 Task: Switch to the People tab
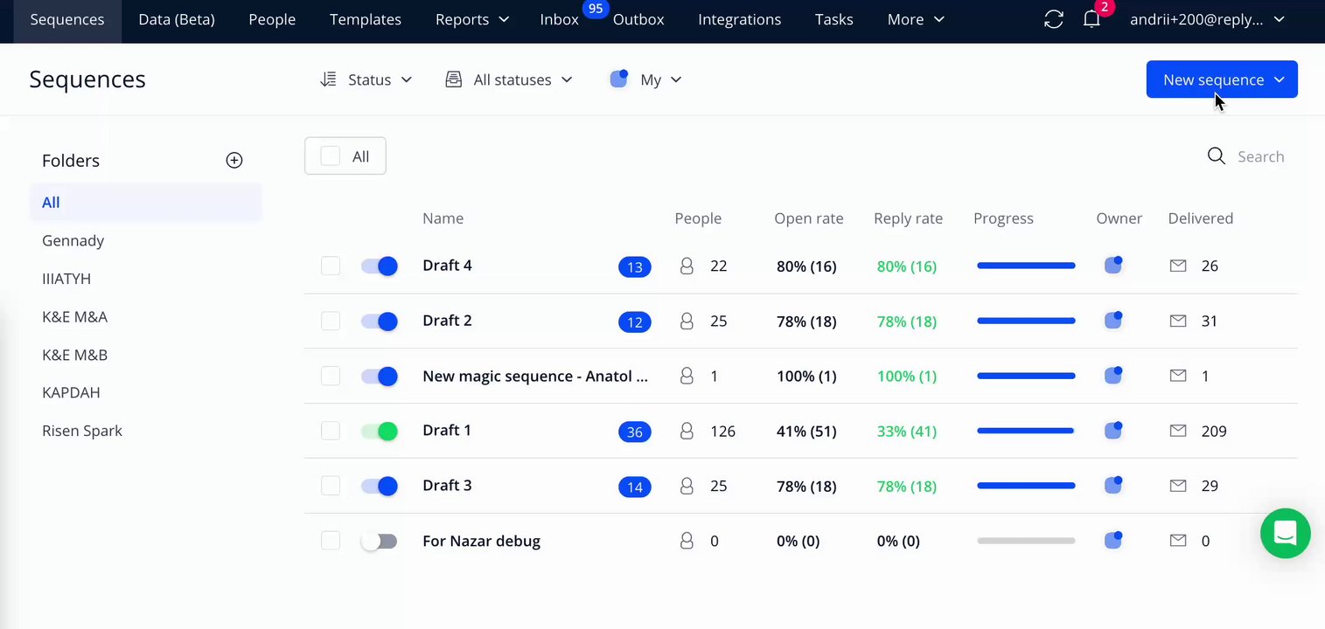point(272,19)
